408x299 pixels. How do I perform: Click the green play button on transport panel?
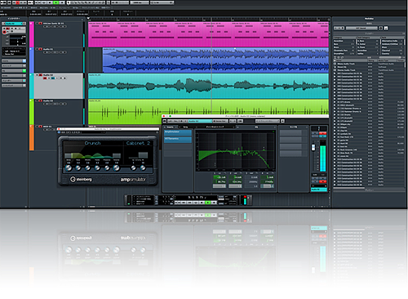(x=208, y=203)
